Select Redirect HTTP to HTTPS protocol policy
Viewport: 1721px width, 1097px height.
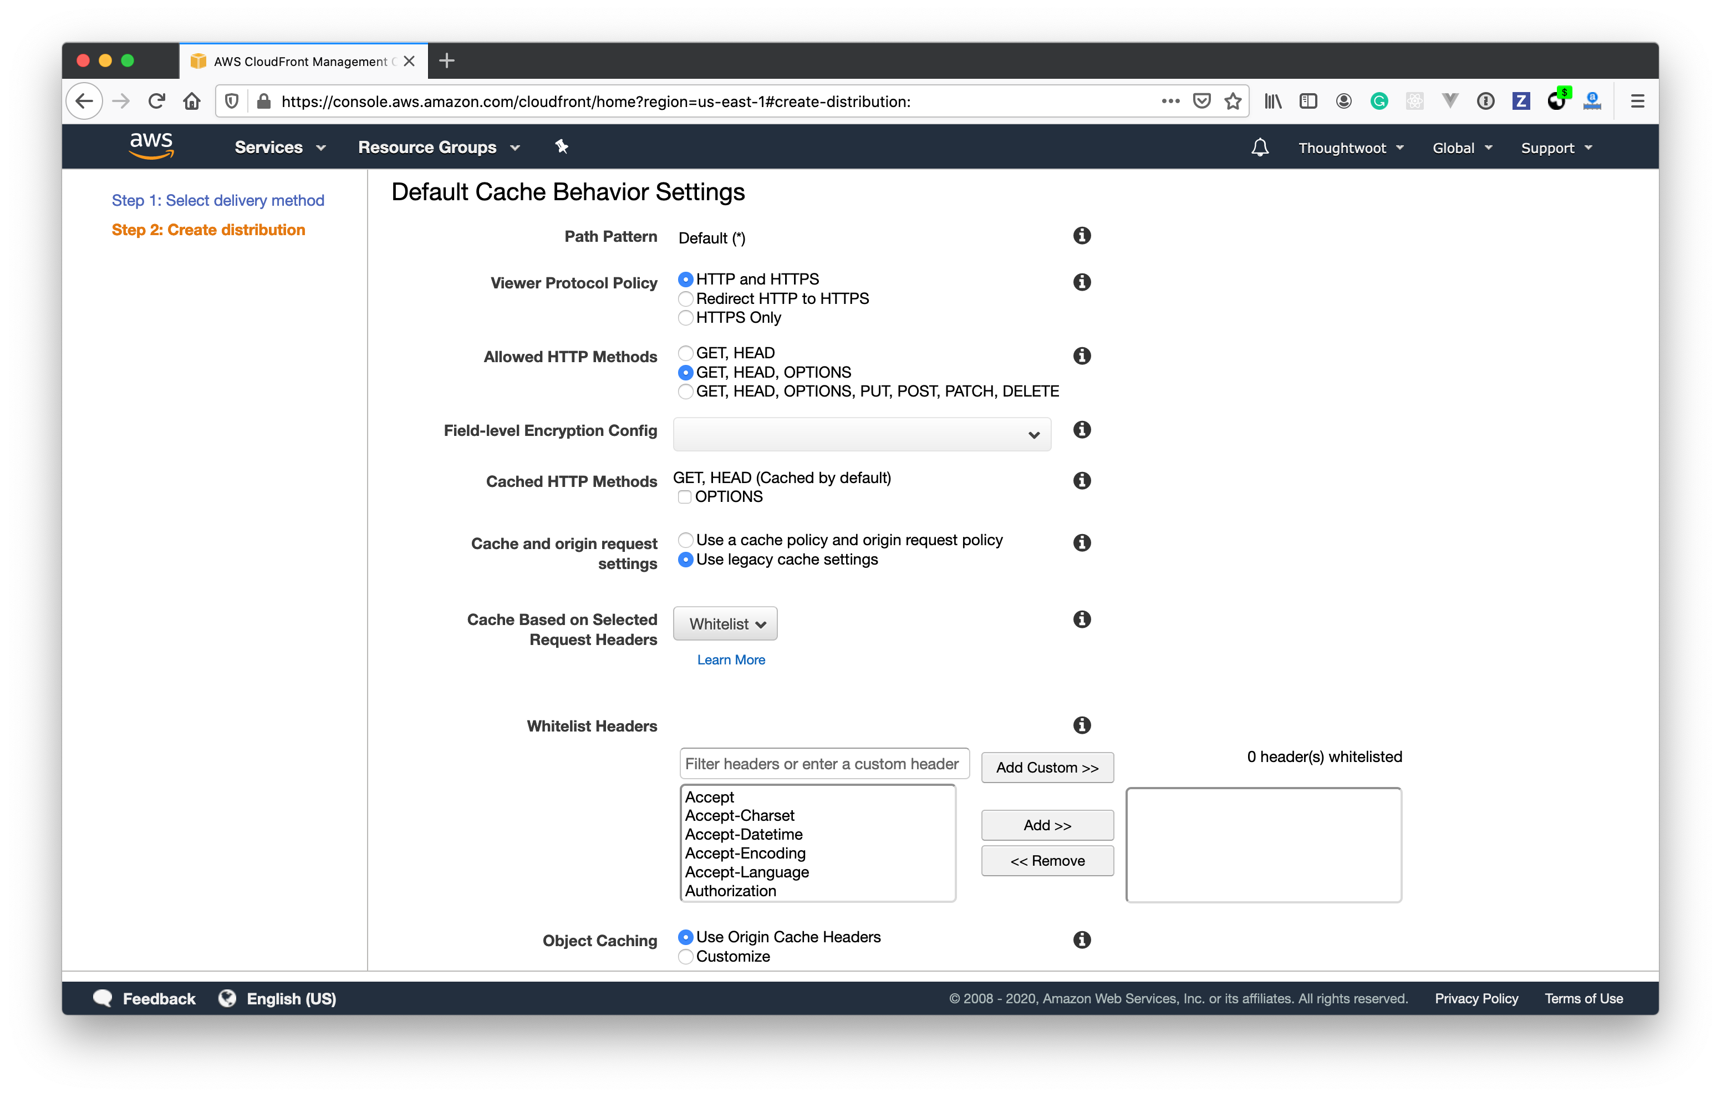[x=688, y=297]
